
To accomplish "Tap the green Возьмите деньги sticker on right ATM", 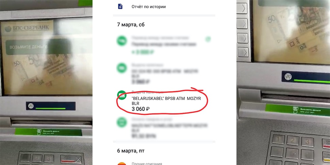I will click(297, 110).
